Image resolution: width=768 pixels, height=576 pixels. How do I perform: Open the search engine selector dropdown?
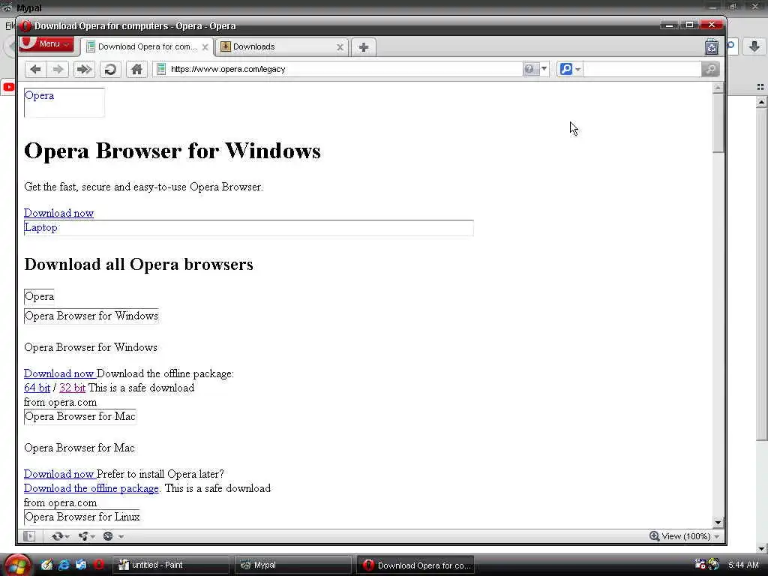[570, 69]
